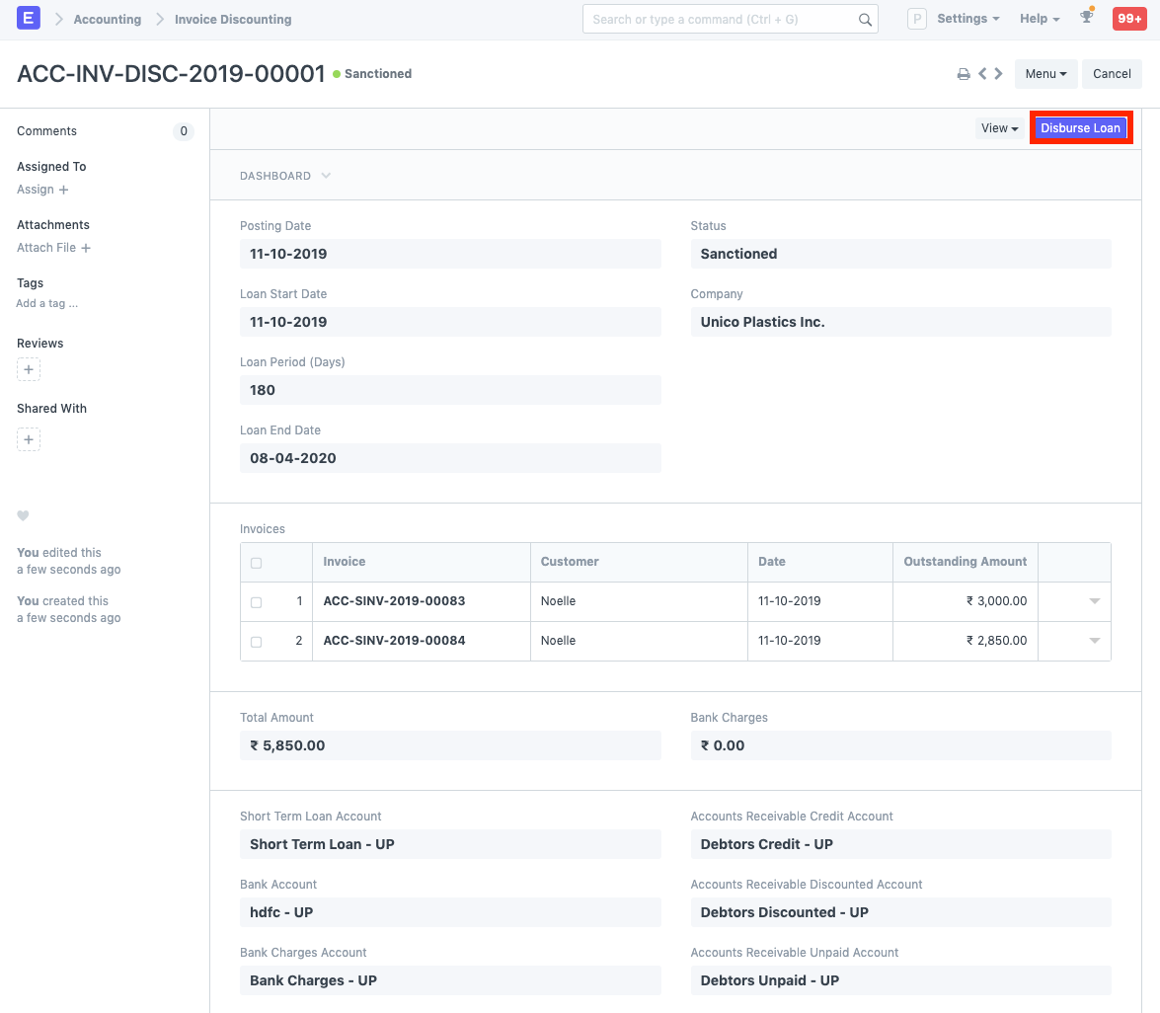Select all invoices header checkbox
The image size is (1160, 1013).
pyautogui.click(x=257, y=563)
